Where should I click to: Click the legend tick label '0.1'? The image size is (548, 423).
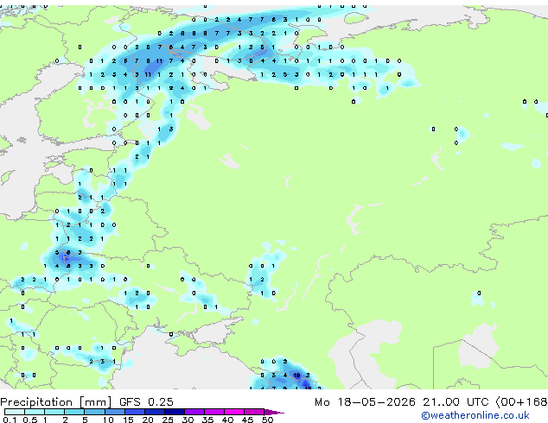[10, 420]
